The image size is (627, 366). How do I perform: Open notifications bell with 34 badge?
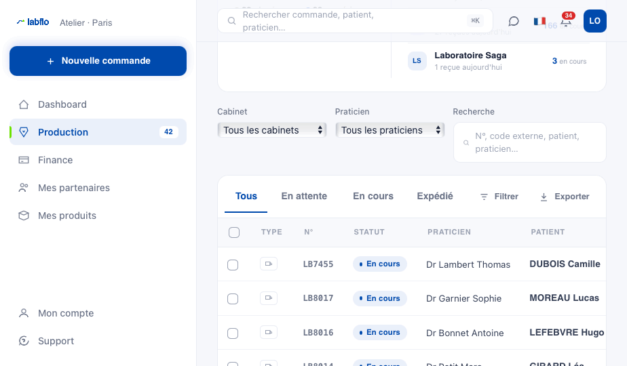(567, 21)
